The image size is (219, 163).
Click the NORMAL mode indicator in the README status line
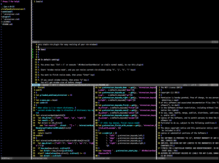click(36, 85)
